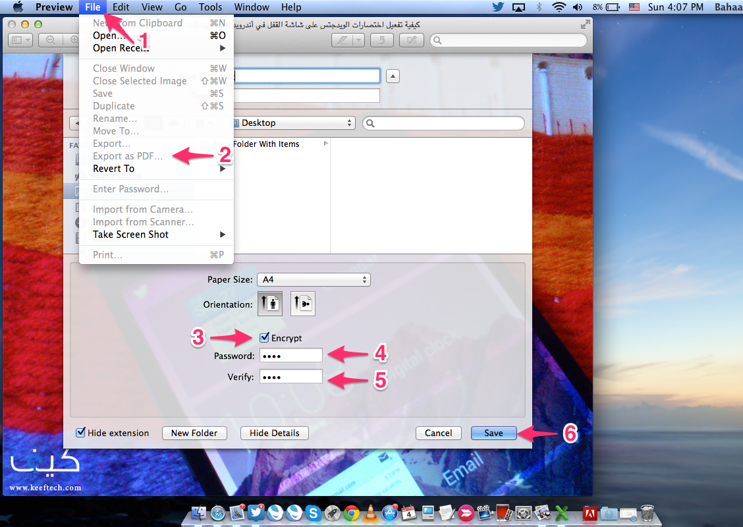The image size is (743, 527).
Task: Open the highlight tool dropdown arrow
Action: pyautogui.click(x=359, y=40)
